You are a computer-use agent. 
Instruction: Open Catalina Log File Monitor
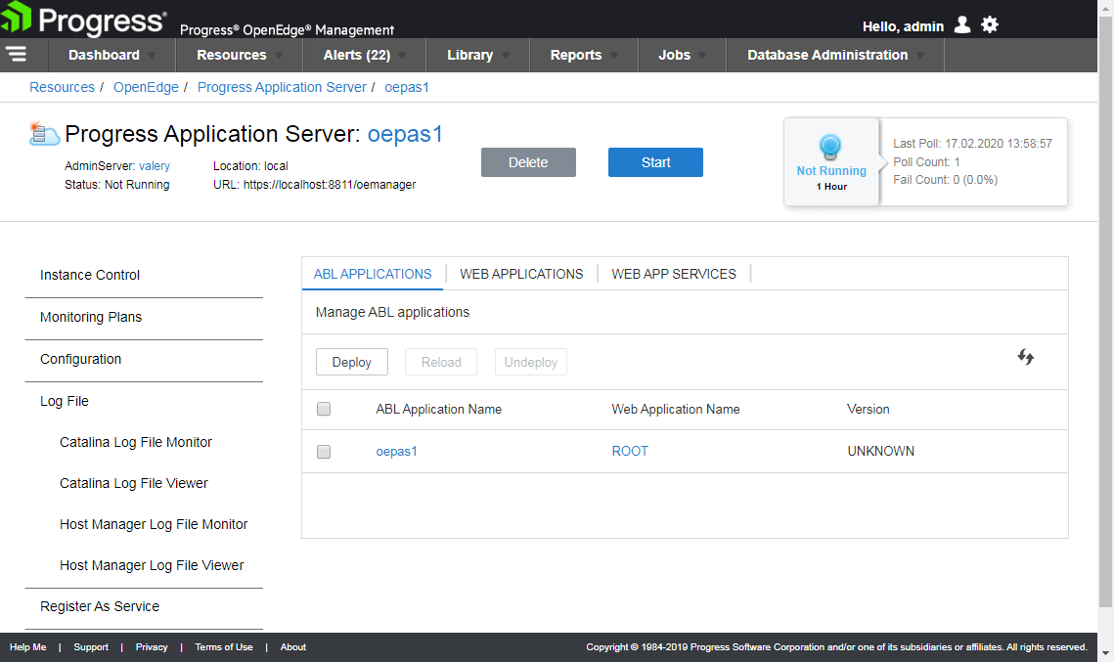click(x=136, y=442)
